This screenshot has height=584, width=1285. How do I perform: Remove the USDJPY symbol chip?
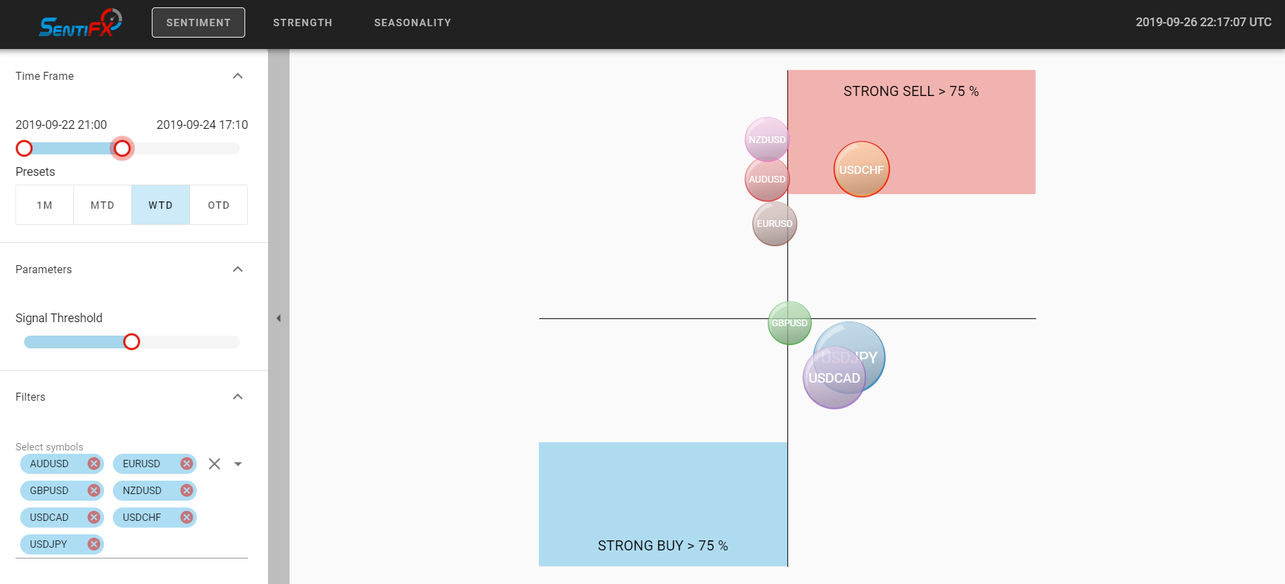tap(94, 544)
